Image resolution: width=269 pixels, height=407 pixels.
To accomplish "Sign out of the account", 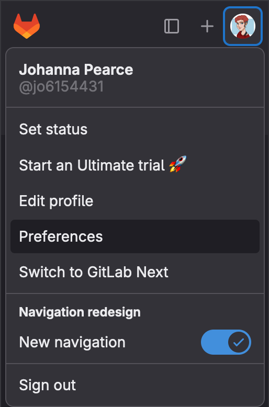I will [135, 385].
